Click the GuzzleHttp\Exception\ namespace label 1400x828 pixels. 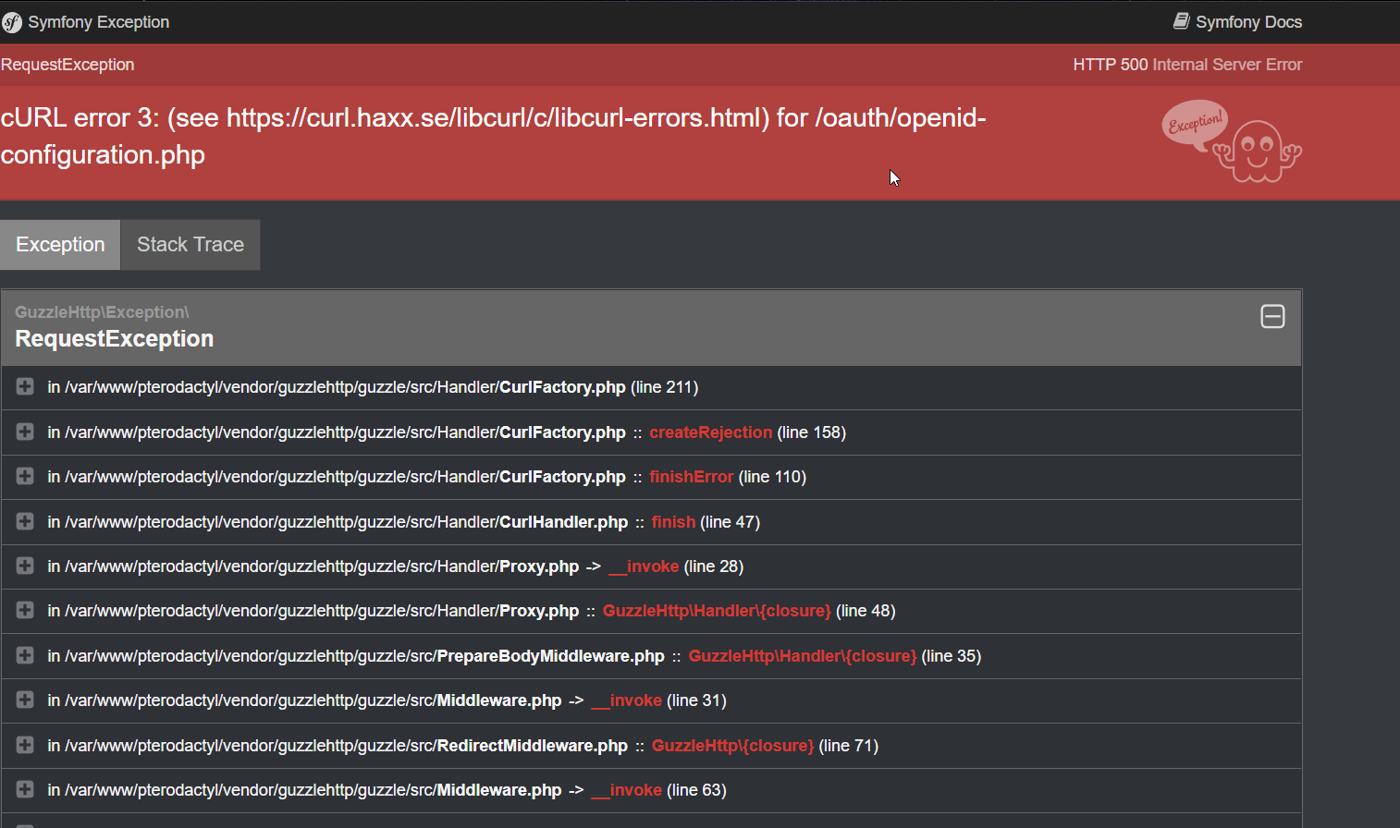(x=102, y=312)
